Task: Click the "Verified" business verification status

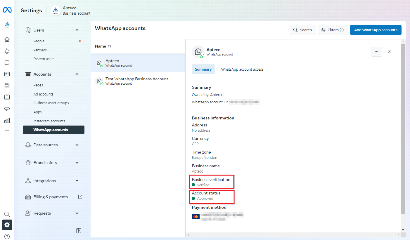Action: coord(203,185)
